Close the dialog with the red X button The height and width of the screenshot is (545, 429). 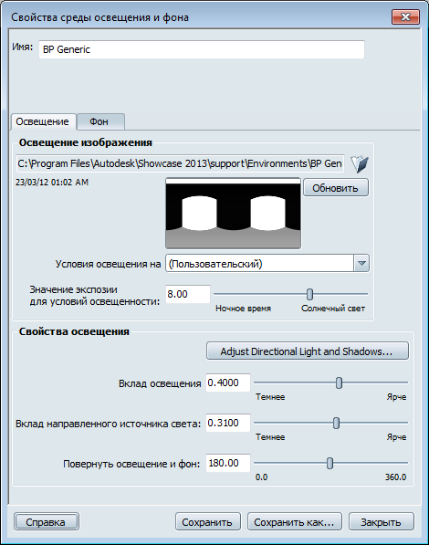pos(405,16)
